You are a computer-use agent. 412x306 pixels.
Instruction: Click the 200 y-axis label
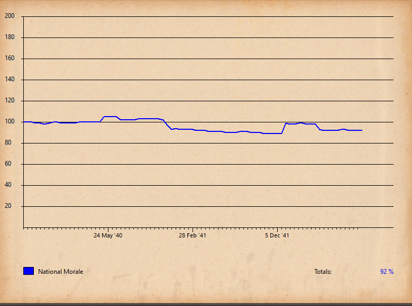point(10,16)
